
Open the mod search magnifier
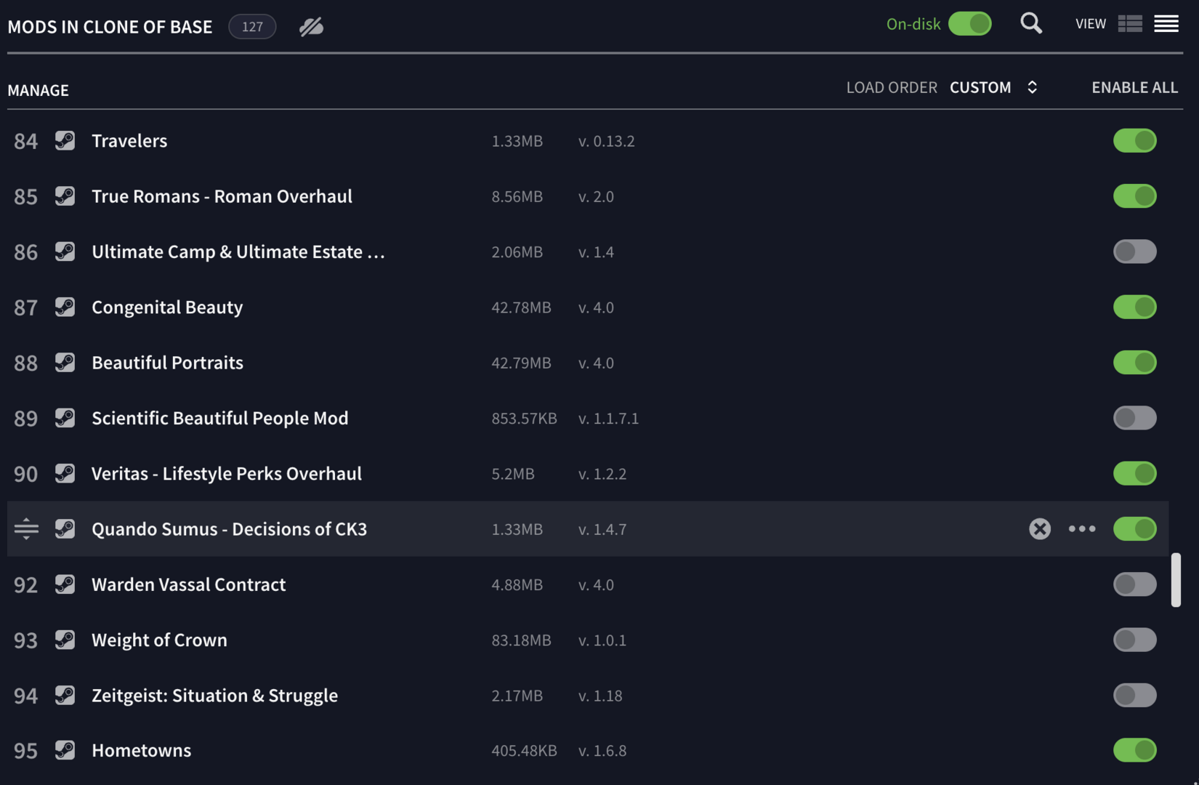coord(1031,24)
